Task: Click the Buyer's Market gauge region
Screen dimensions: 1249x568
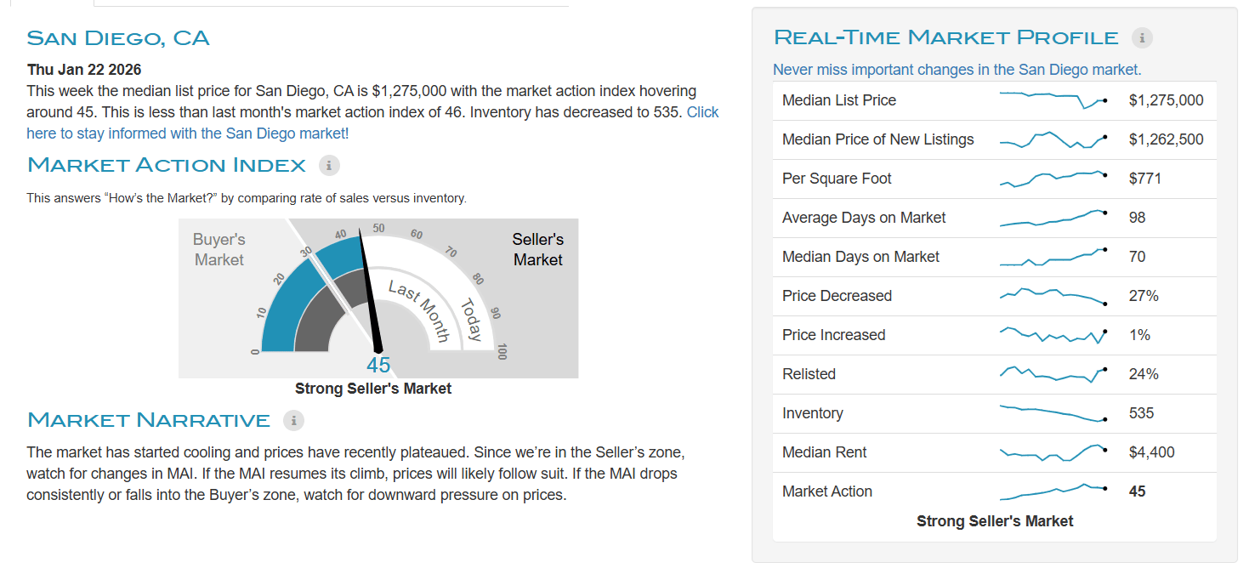Action: [x=219, y=250]
